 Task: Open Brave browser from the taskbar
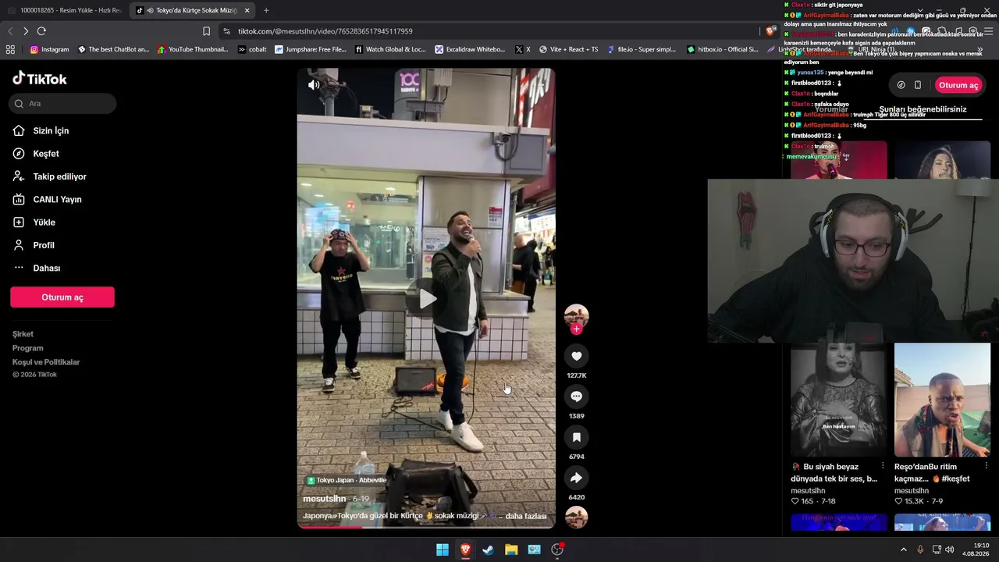point(465,550)
